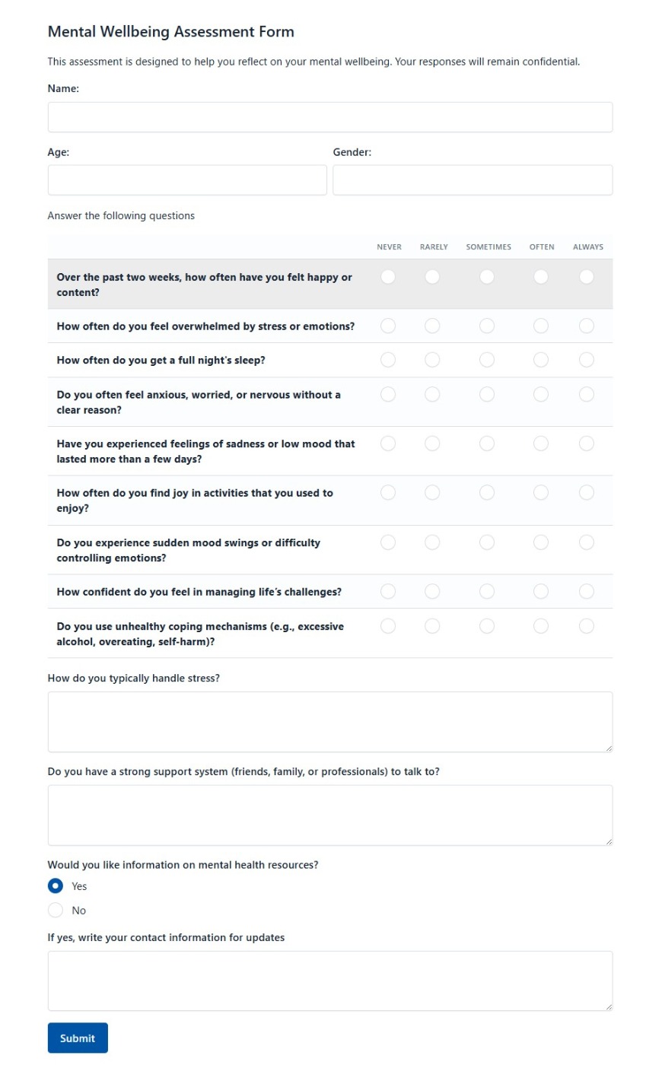Select 'Never' for sudden mood swings

(x=388, y=542)
